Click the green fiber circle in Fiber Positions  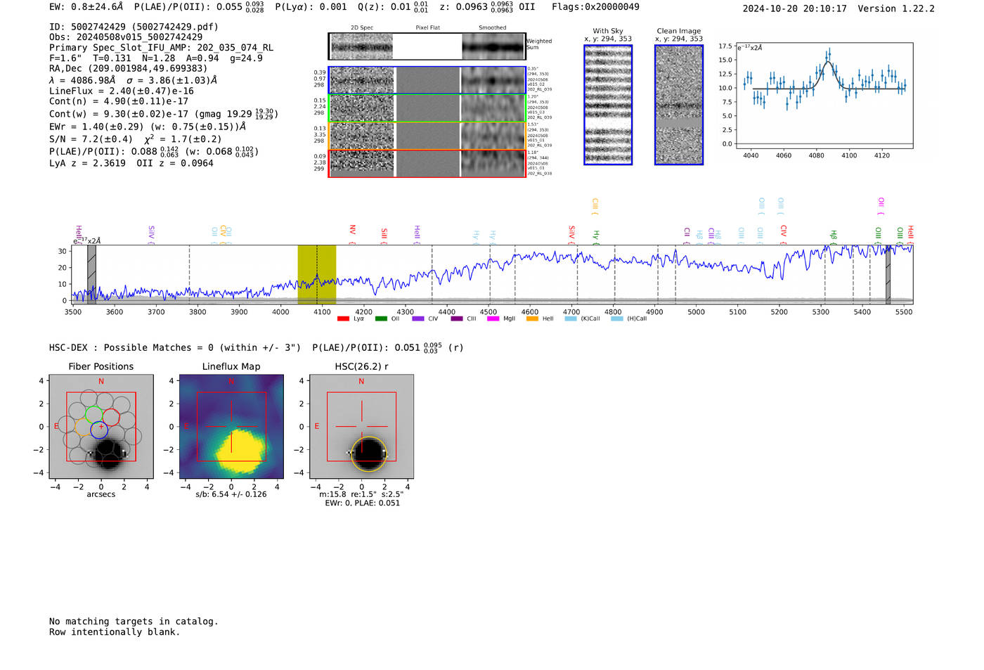(93, 414)
